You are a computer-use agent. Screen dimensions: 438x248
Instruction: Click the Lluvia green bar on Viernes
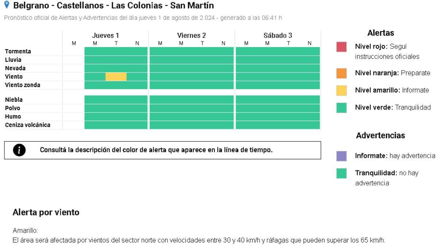(191, 60)
